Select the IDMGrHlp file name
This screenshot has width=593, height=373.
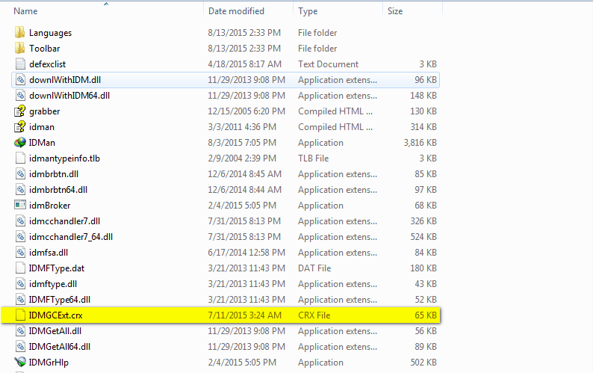click(49, 363)
